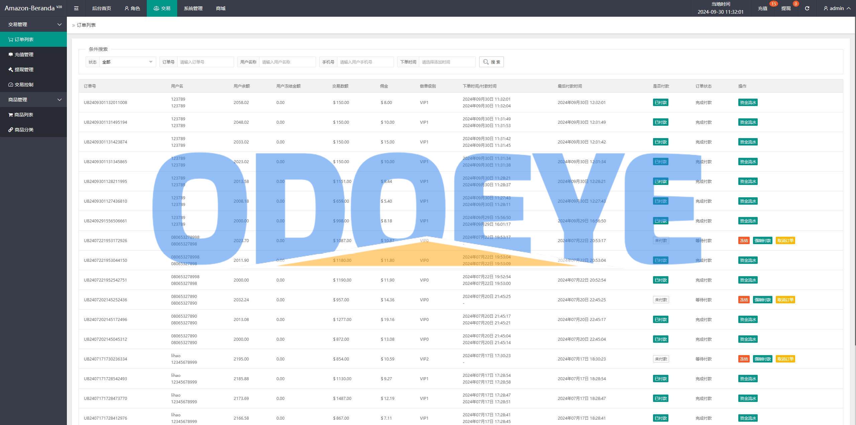Screen dimensions: 856x425
Task: Focus the 订单号 input field
Action: click(205, 62)
